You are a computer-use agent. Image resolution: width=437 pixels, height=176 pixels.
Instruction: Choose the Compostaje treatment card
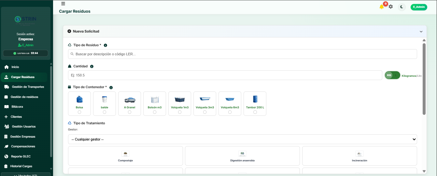coord(125,156)
